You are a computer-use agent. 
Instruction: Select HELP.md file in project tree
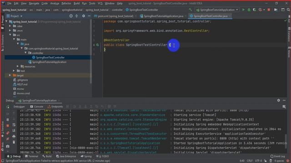point(22,84)
